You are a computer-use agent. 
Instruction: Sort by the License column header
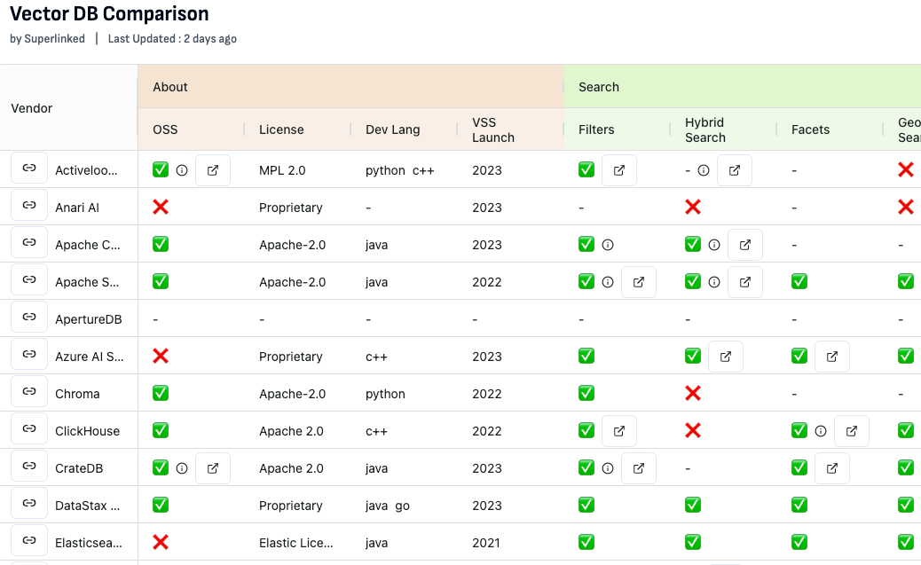281,129
